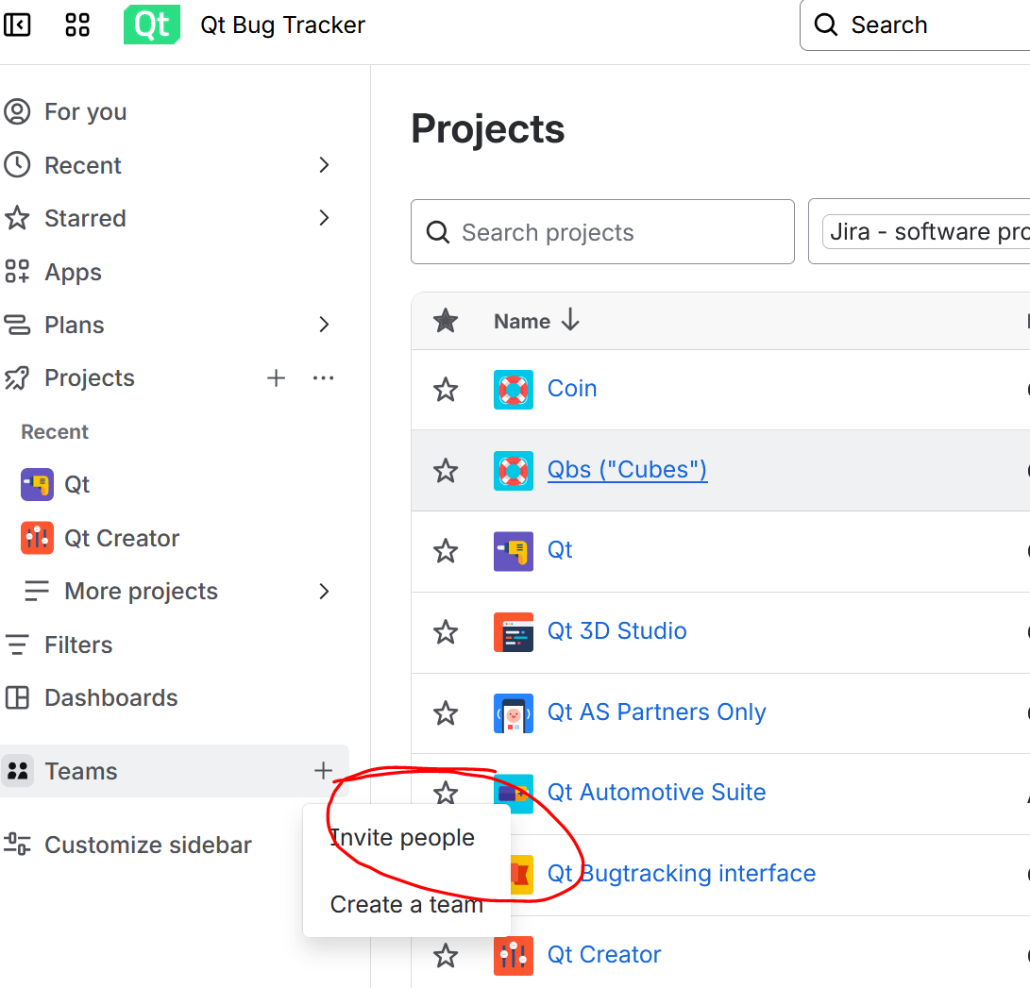Viewport: 1030px width, 988px height.
Task: Open the Qt AS Partners Only link
Action: 657,712
